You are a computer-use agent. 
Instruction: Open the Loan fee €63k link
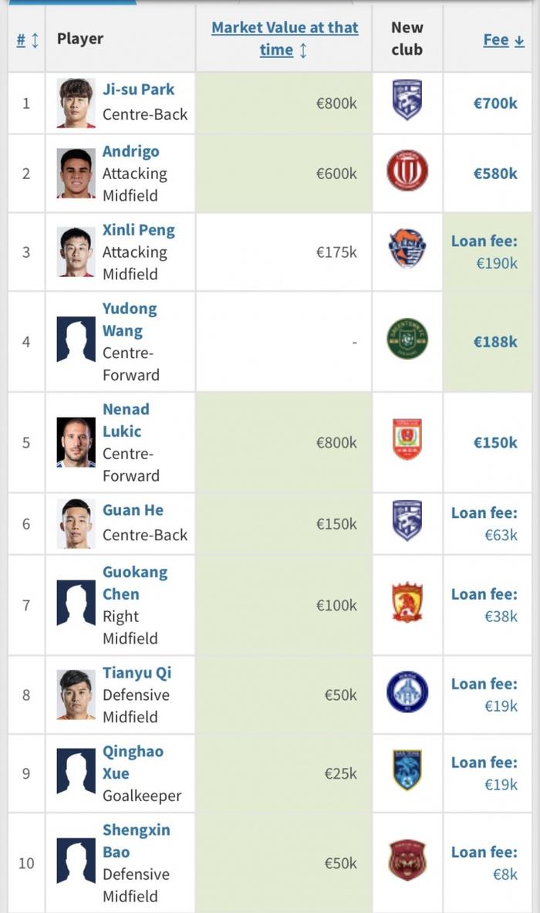(484, 523)
